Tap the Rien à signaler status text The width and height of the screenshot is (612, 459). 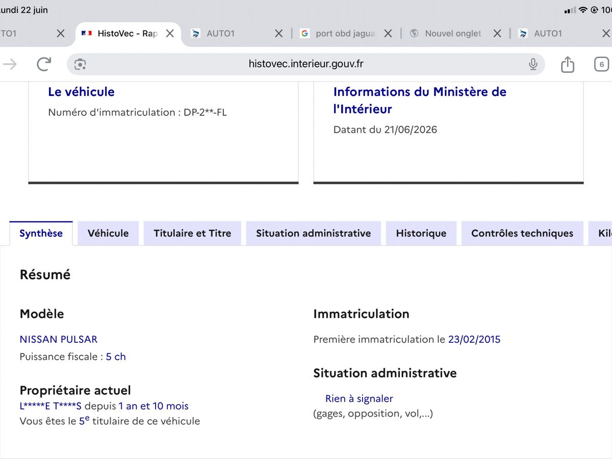359,398
